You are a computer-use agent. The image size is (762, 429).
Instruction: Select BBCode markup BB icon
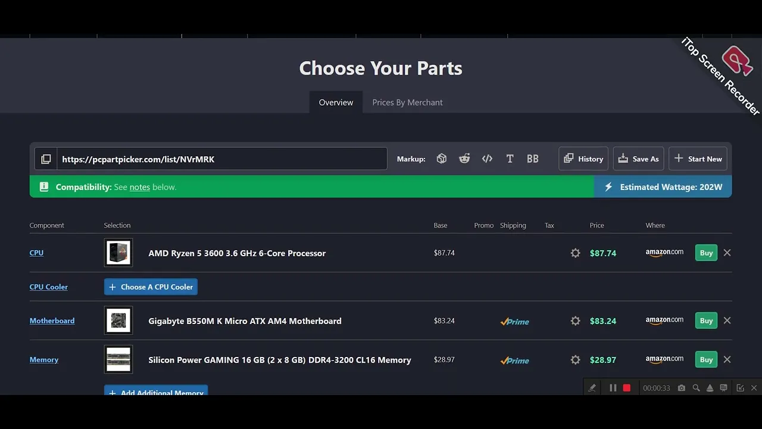coord(533,159)
